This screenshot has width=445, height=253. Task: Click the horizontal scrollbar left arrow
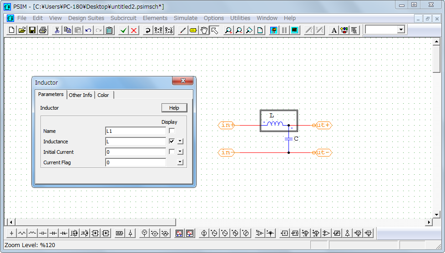coord(11,222)
